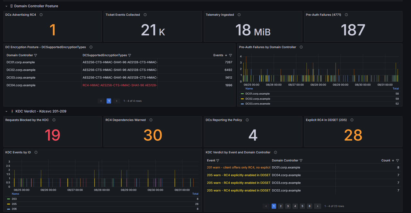Open filter for DCSupportedEncryptionTypes column
The height and width of the screenshot is (213, 411).
(x=129, y=55)
